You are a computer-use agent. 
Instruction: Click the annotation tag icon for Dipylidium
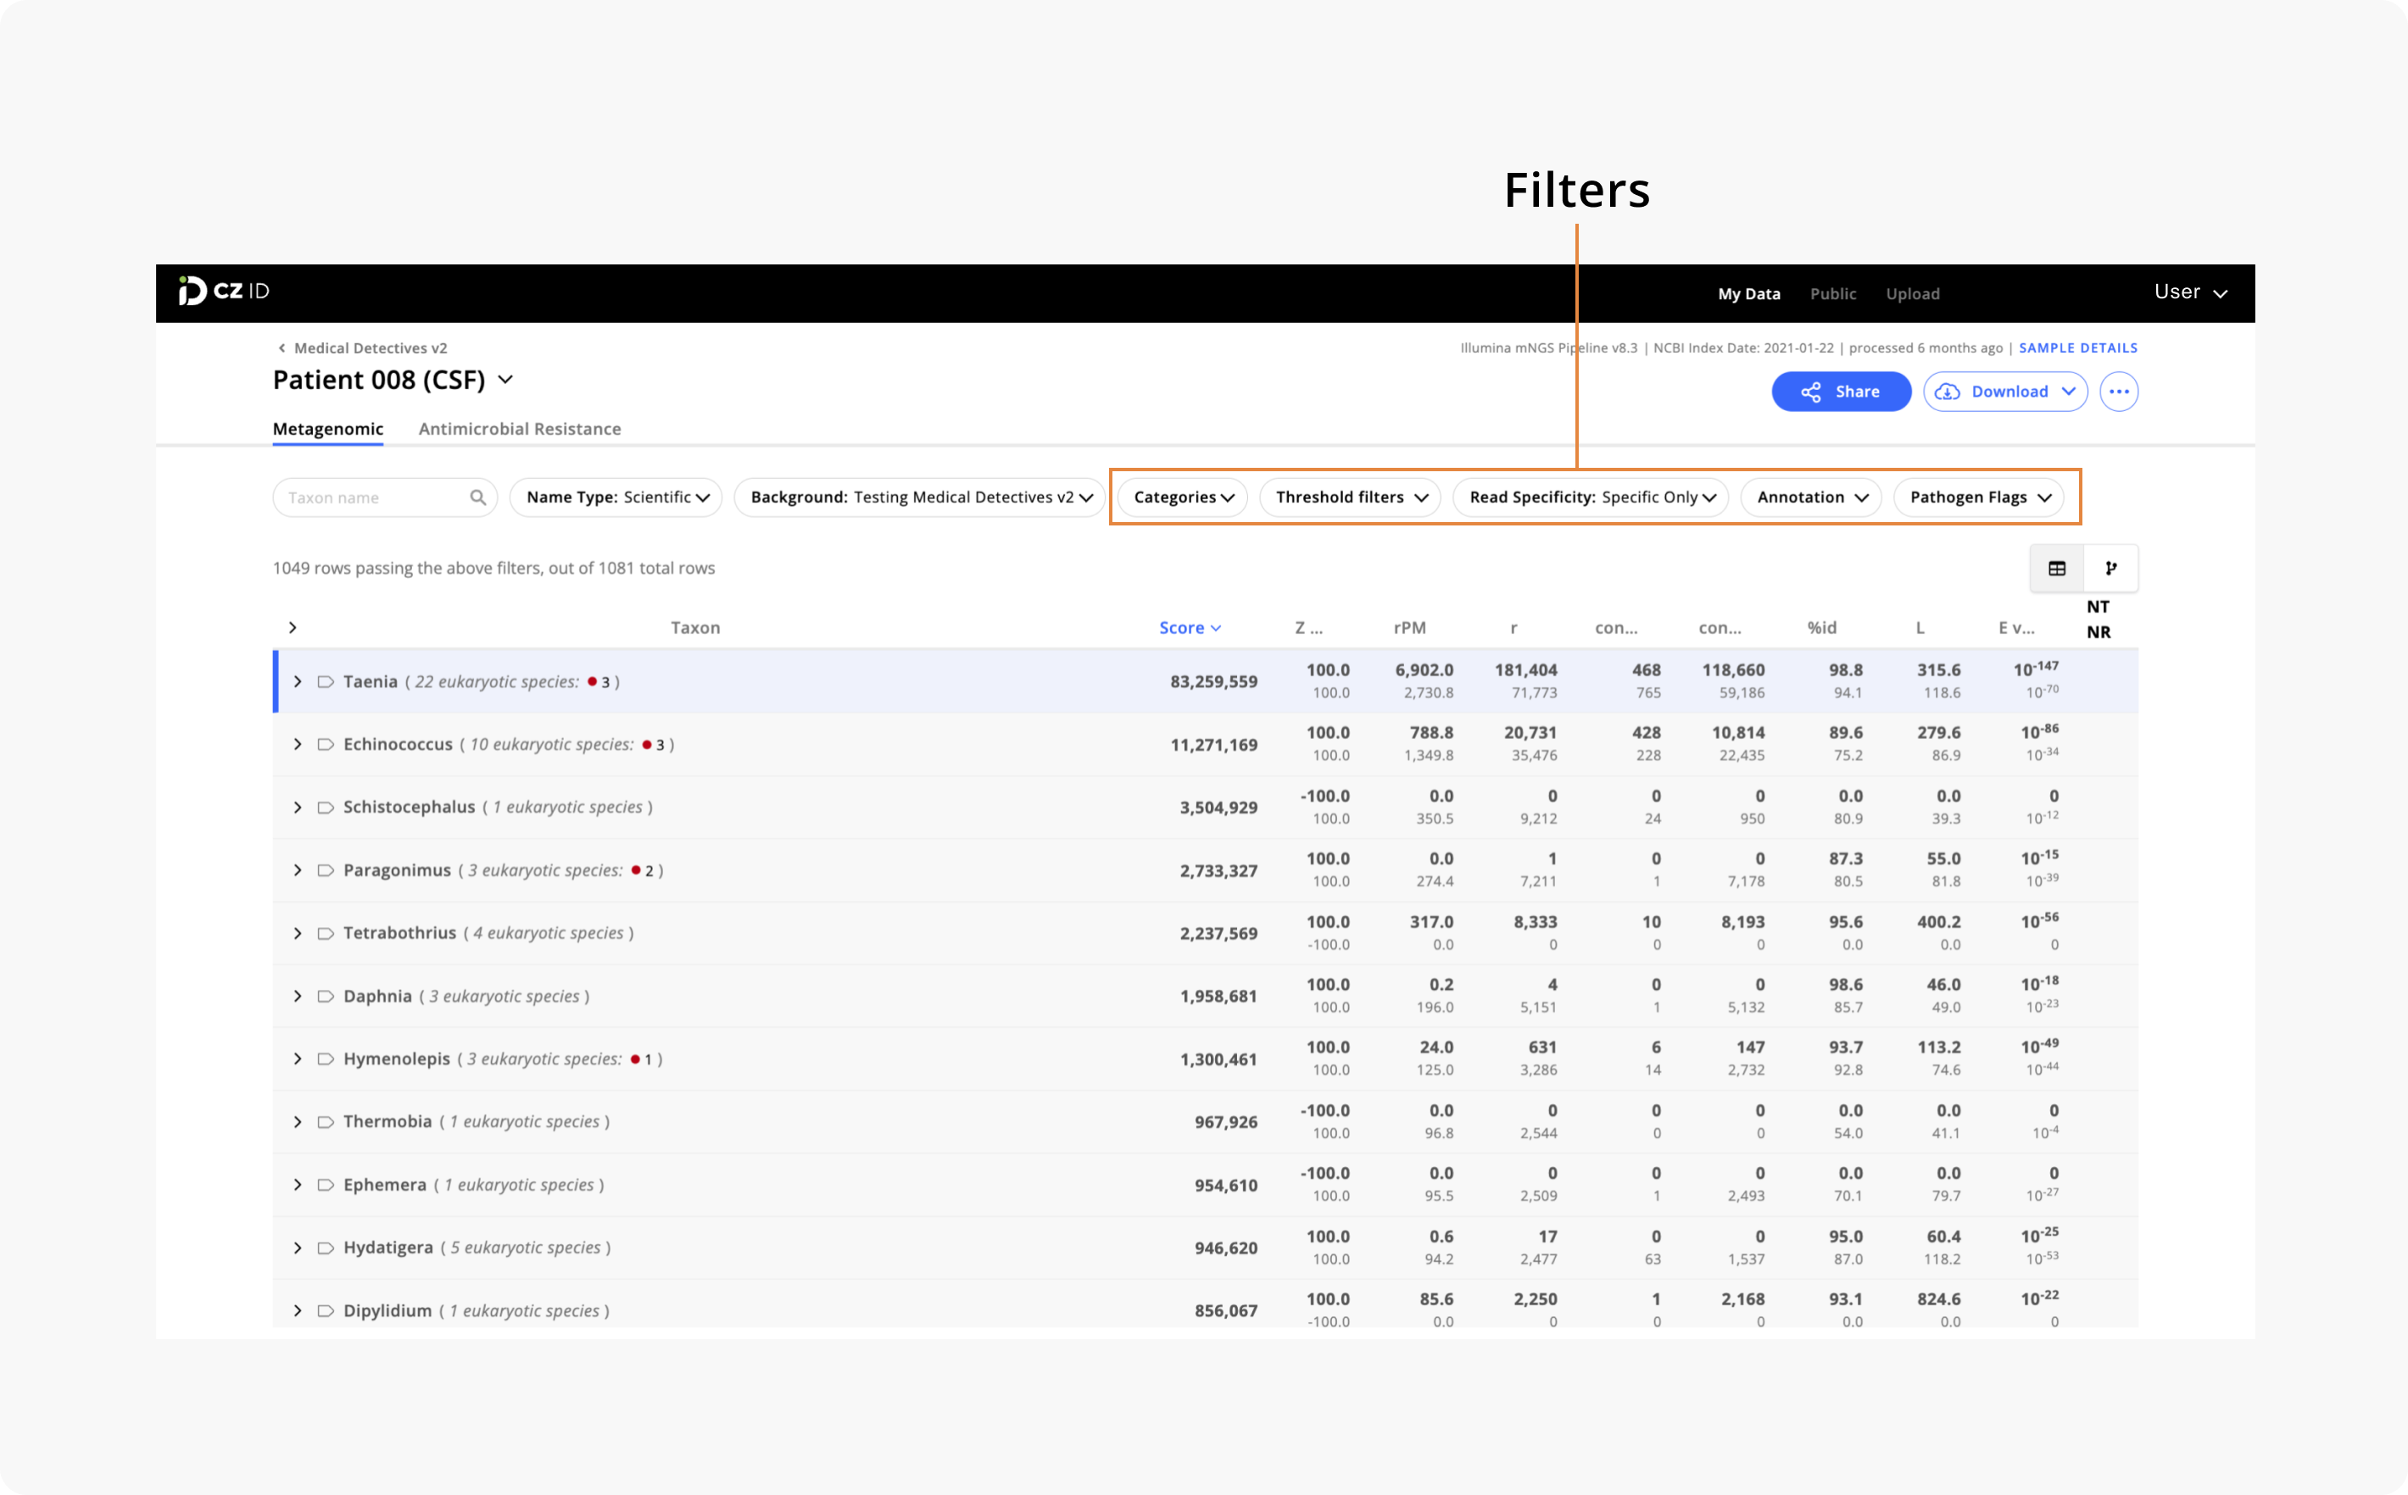(x=326, y=1311)
